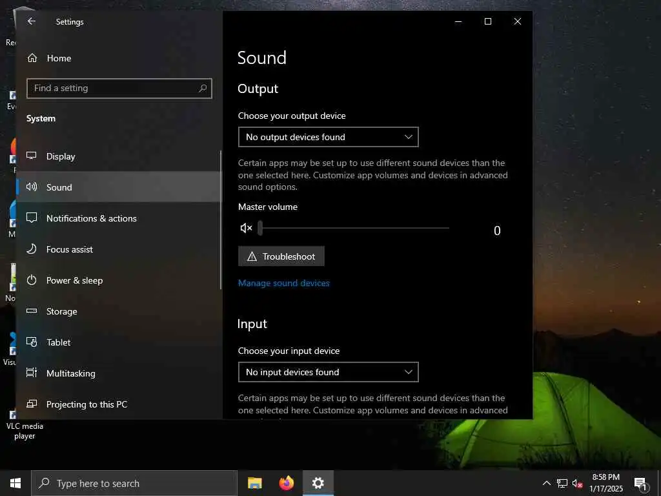
Task: Open Settings Home page
Action: pos(119,58)
